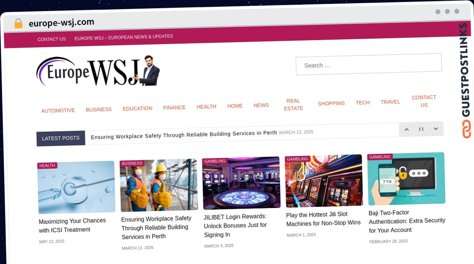
Task: Click the Business tag on workplace safety article
Action: click(132, 163)
